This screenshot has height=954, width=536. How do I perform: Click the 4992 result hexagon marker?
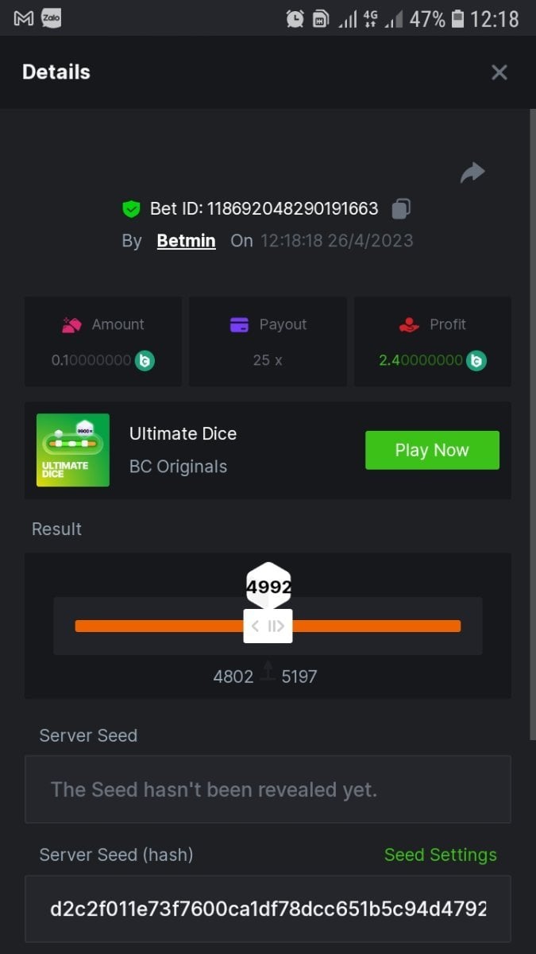[x=268, y=587]
